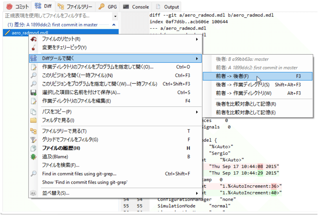Choose ファイルの履歴(H) menu item
The width and height of the screenshot is (318, 215).
tap(115, 148)
